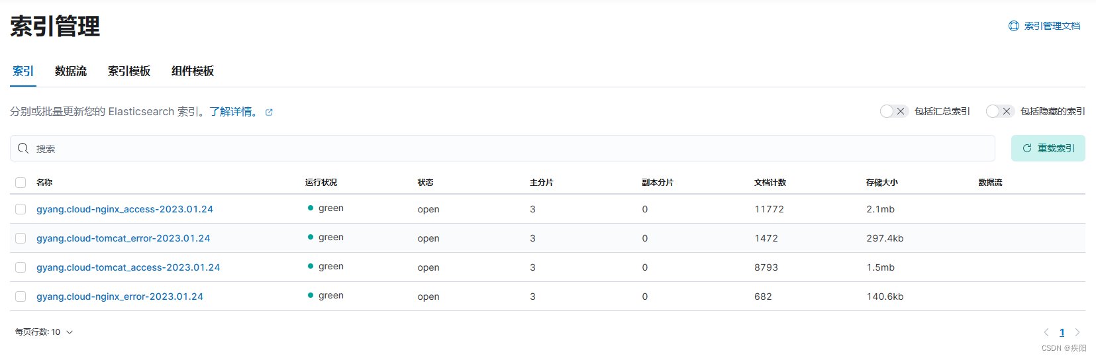Image resolution: width=1096 pixels, height=358 pixels.
Task: Click the 重载索引 button
Action: tap(1048, 148)
